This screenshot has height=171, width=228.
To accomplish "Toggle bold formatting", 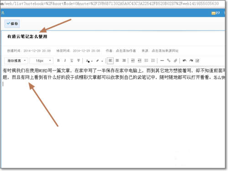I will click(58, 61).
